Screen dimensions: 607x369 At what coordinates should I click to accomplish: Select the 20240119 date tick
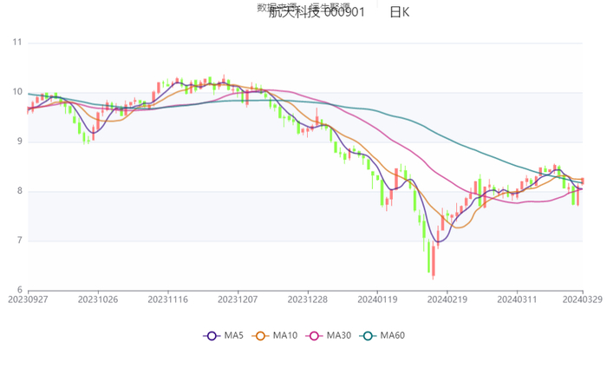coord(377,299)
